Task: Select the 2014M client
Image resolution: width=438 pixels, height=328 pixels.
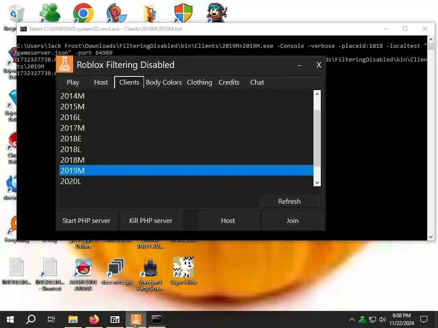Action: click(186, 96)
